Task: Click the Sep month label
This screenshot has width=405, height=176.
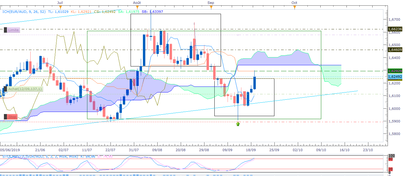Action: [211, 2]
